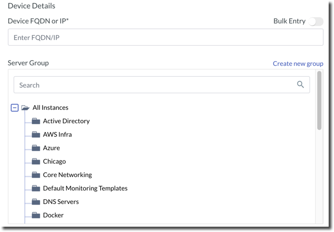Click the server group list scrollbar

[319, 101]
